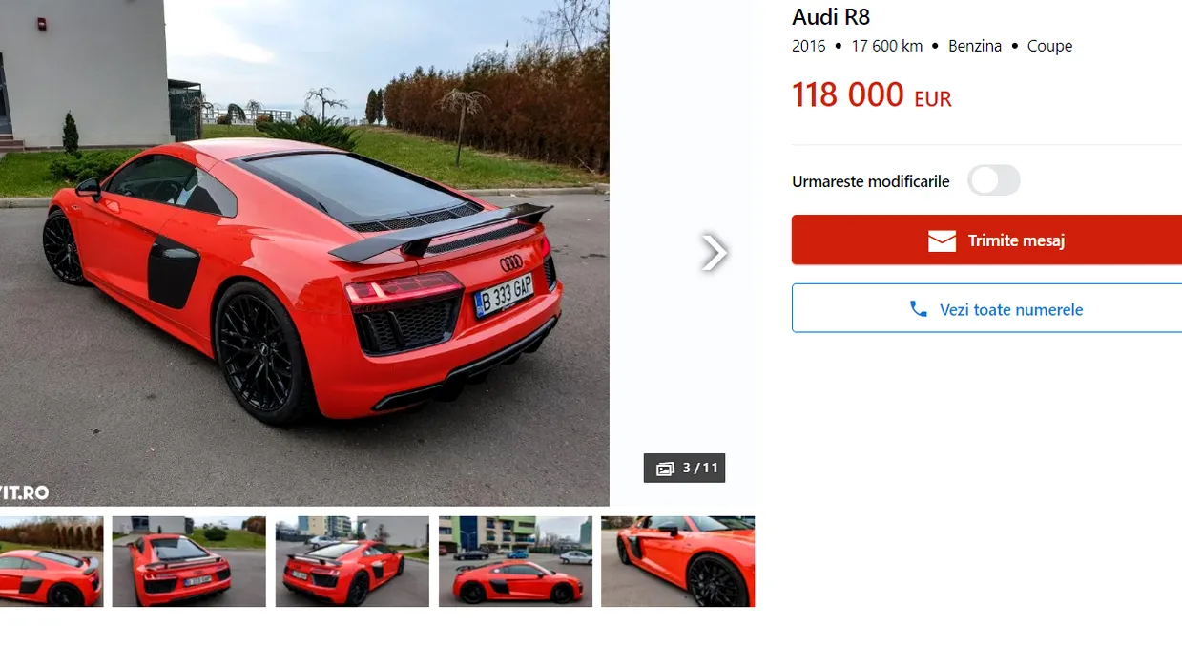Click the 118 000 EUR price

pyautogui.click(x=872, y=94)
